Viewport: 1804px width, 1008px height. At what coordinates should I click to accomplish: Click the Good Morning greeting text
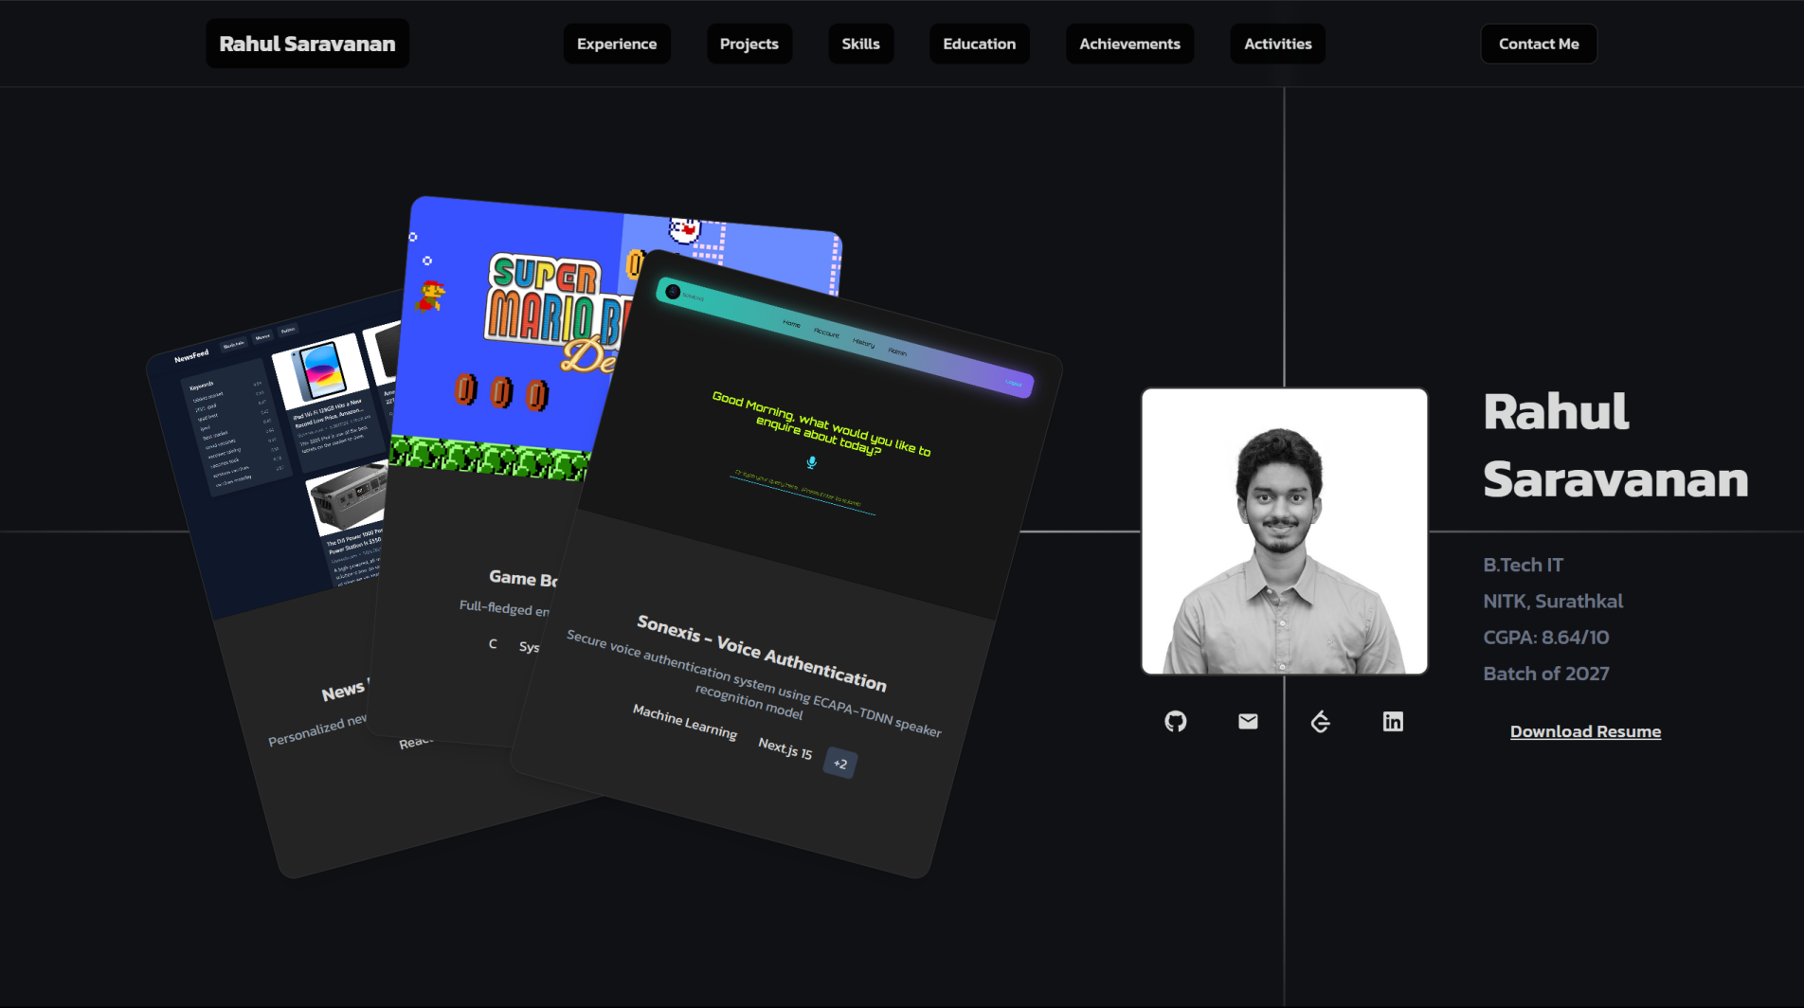click(821, 423)
